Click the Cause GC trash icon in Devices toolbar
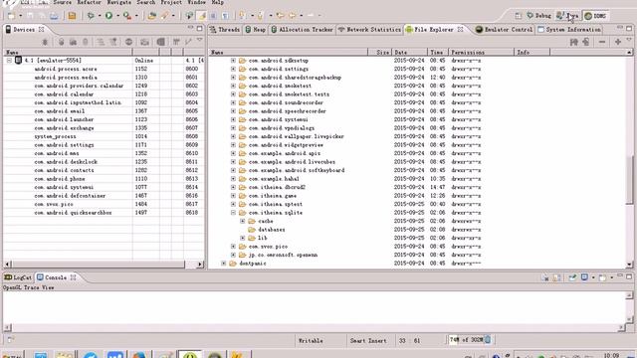Image resolution: width=637 pixels, height=358 pixels. [86, 42]
